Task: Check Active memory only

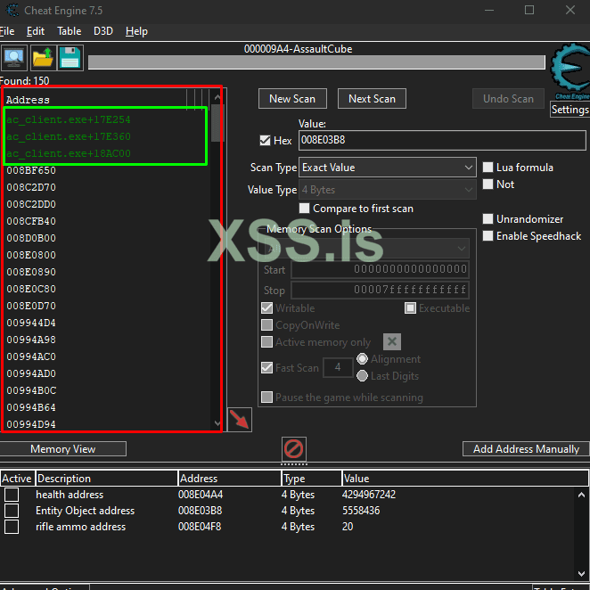Action: pyautogui.click(x=266, y=341)
